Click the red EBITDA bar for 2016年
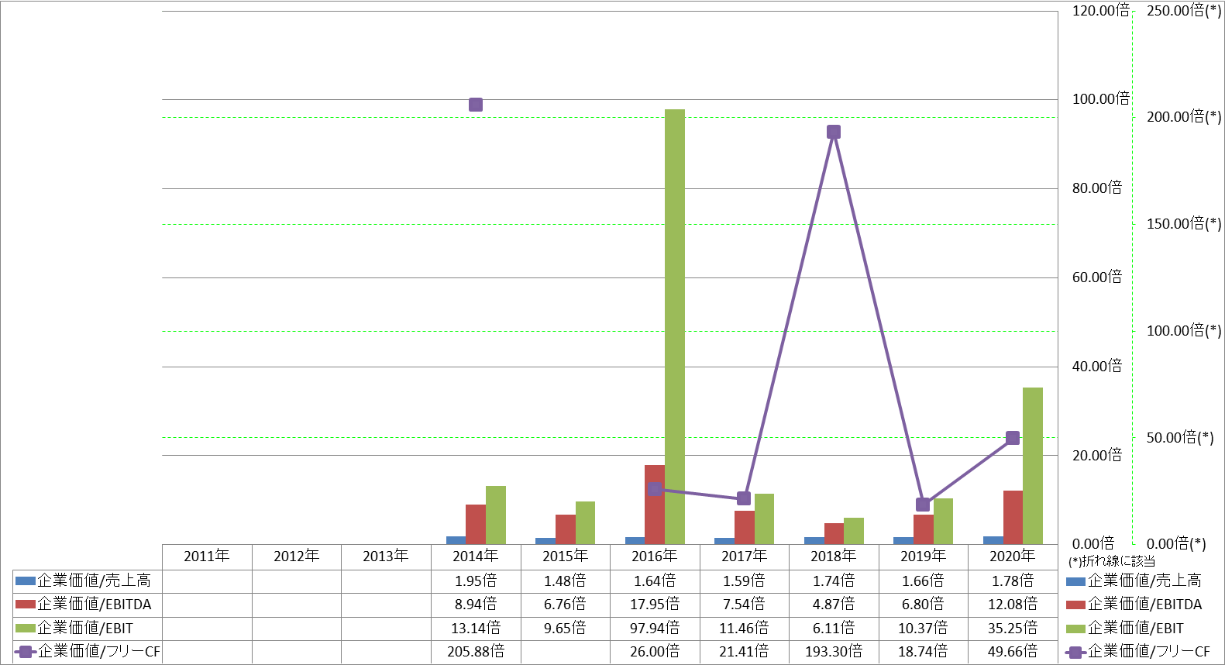Viewport: 1225px width, 665px height. click(655, 505)
